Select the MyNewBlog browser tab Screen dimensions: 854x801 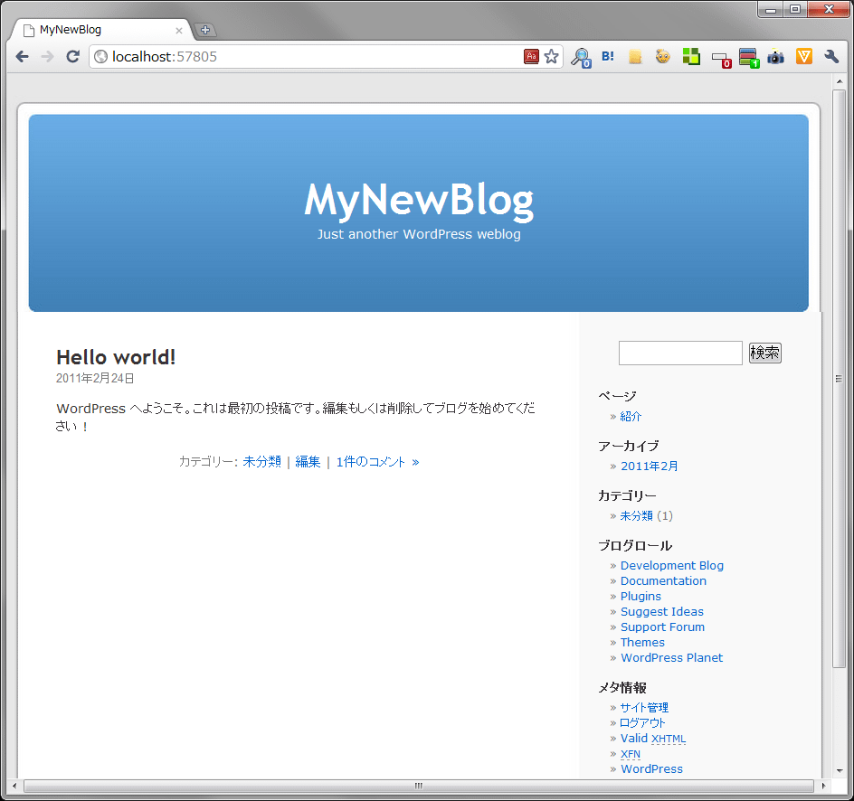pos(102,30)
